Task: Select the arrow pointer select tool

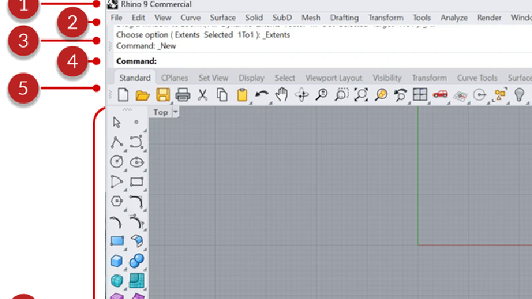Action: tap(117, 122)
